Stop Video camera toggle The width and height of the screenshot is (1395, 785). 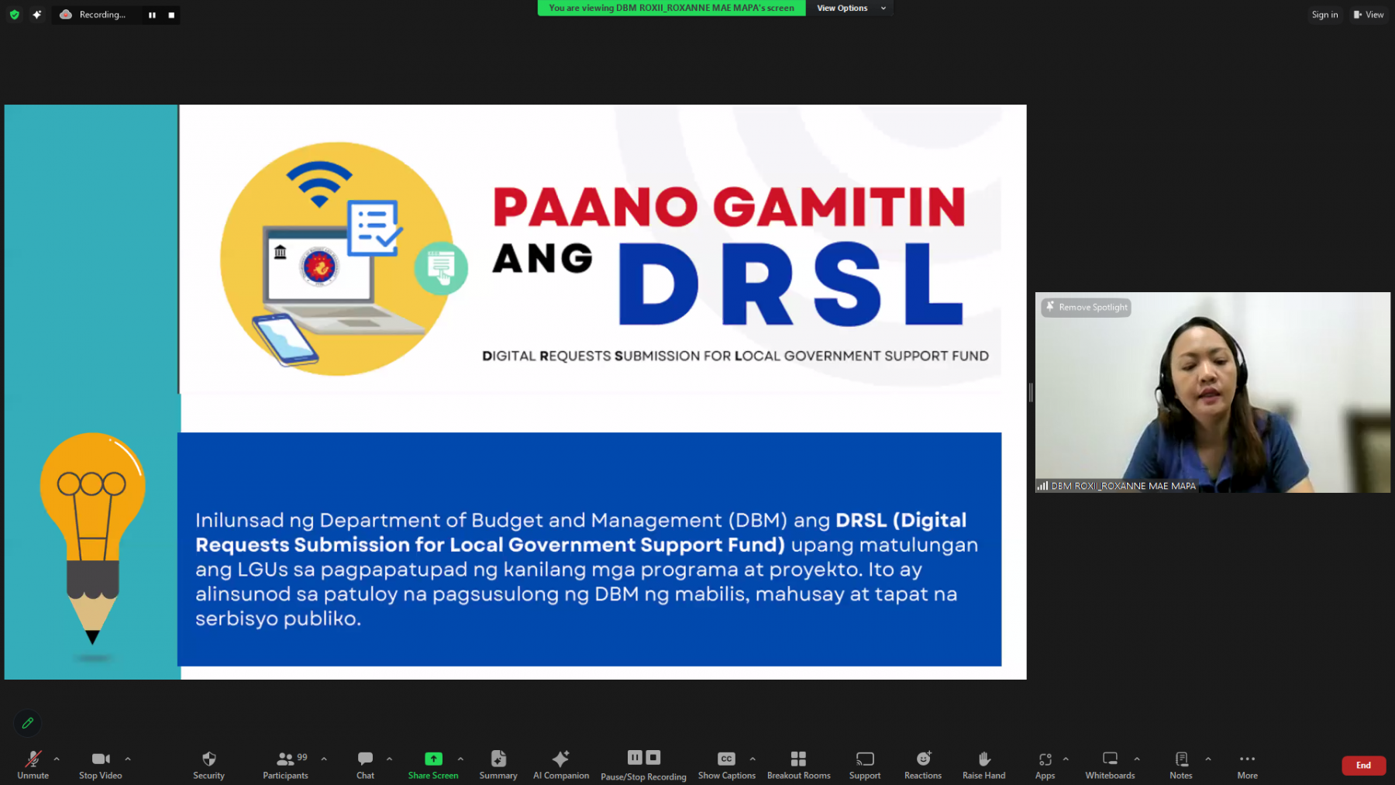(101, 764)
